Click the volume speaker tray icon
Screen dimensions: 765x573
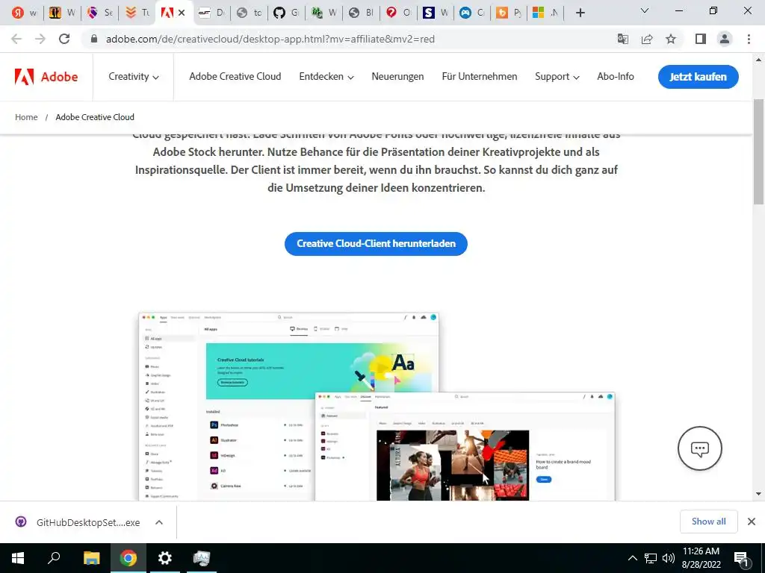(669, 558)
